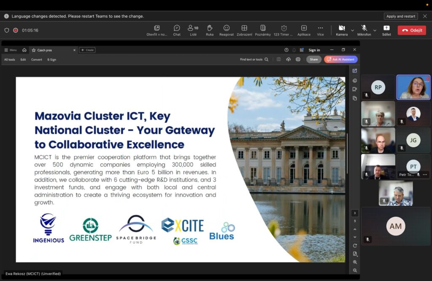
Task: Click the Sdílet share screen icon
Action: click(386, 30)
